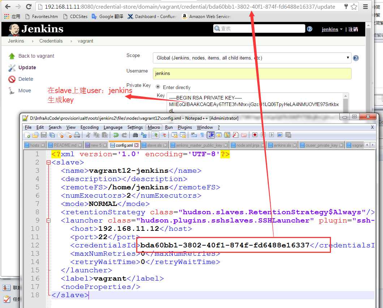Click the Close file toolbar icon
The width and height of the screenshot is (383, 308).
tap(61, 135)
